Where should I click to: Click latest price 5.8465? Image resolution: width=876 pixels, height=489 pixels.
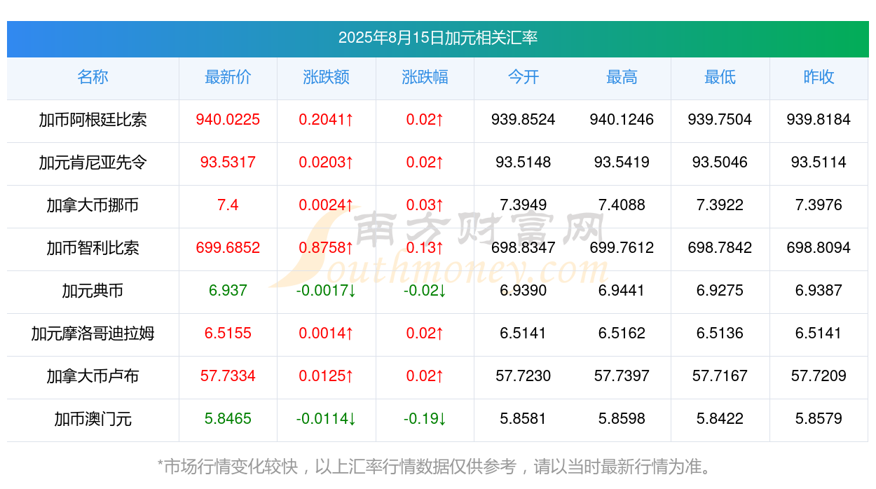tap(228, 419)
